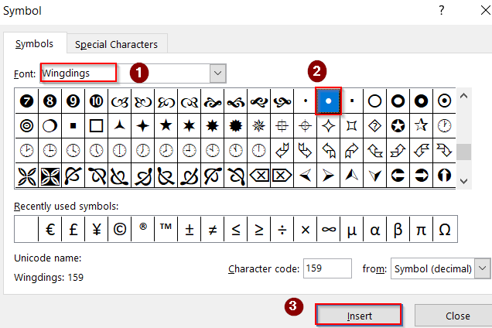
Task: Pick the infinity symbol from recent symbols
Action: pos(328,230)
